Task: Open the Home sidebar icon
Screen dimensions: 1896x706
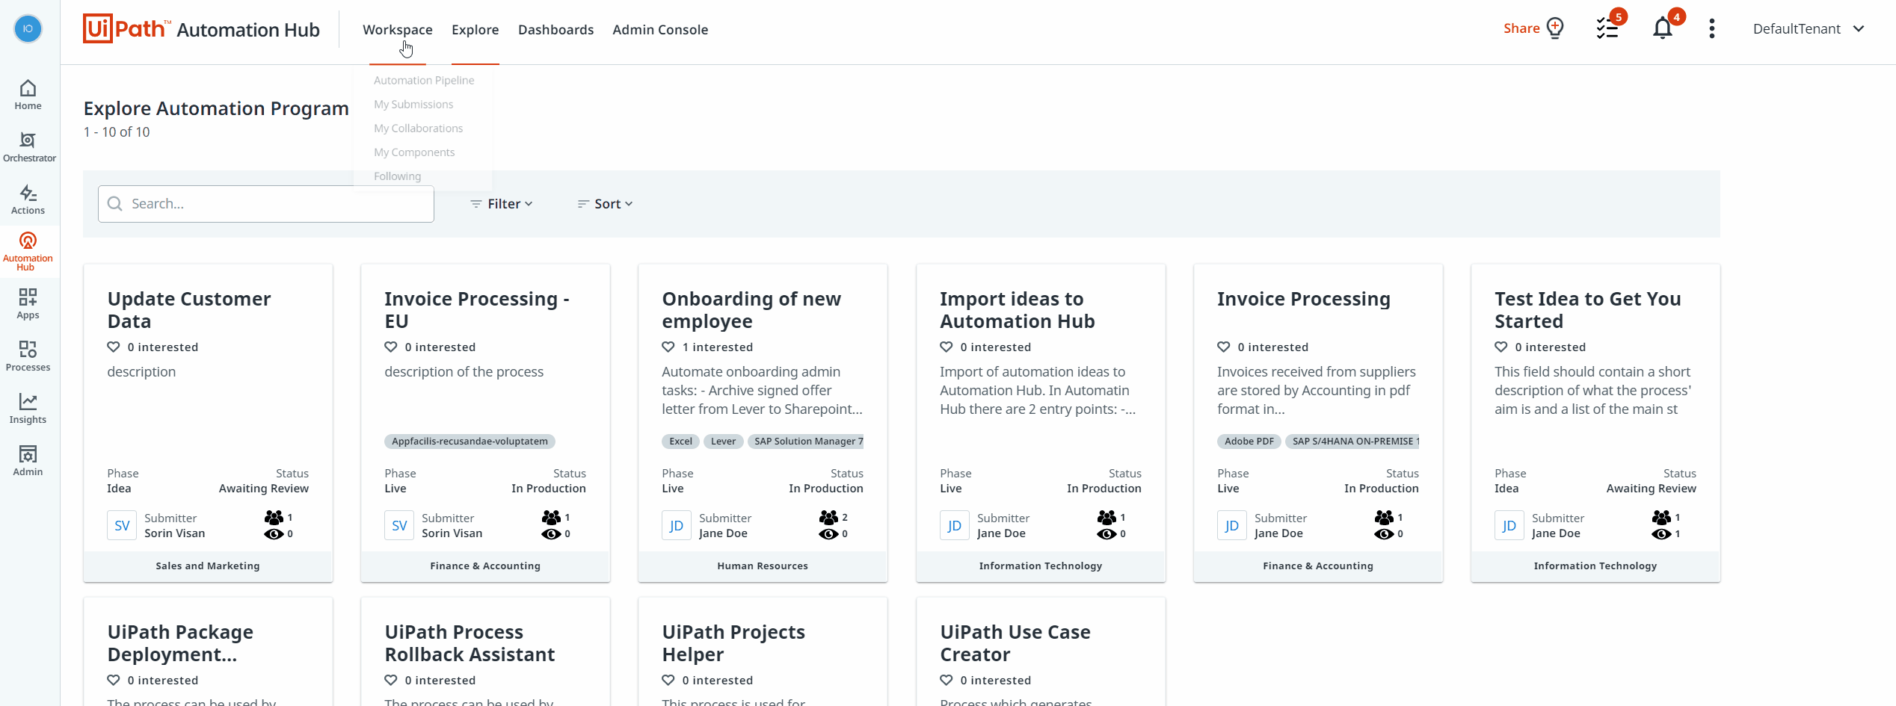Action: pos(28,95)
